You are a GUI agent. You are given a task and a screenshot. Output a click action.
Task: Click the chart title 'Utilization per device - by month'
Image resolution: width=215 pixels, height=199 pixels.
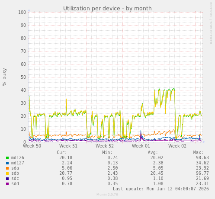tap(107, 9)
